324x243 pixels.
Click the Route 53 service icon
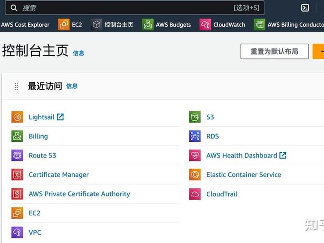17,156
